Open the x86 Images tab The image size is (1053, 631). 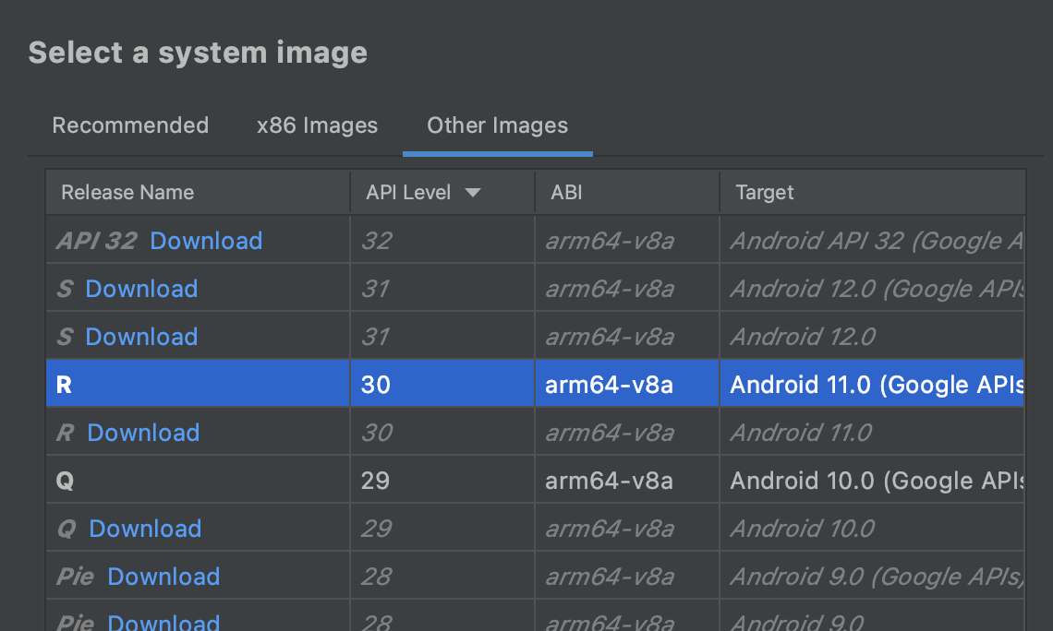tap(317, 125)
